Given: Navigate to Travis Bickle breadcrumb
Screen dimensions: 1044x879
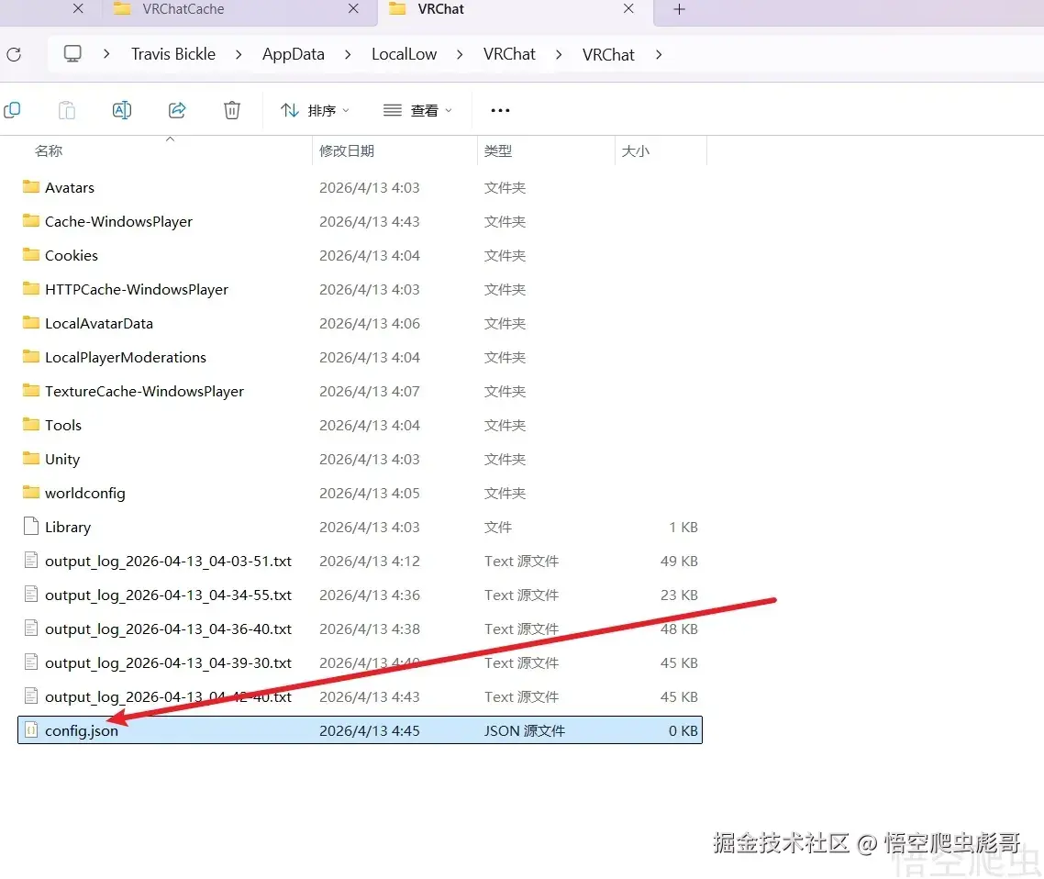Looking at the screenshot, I should point(173,55).
